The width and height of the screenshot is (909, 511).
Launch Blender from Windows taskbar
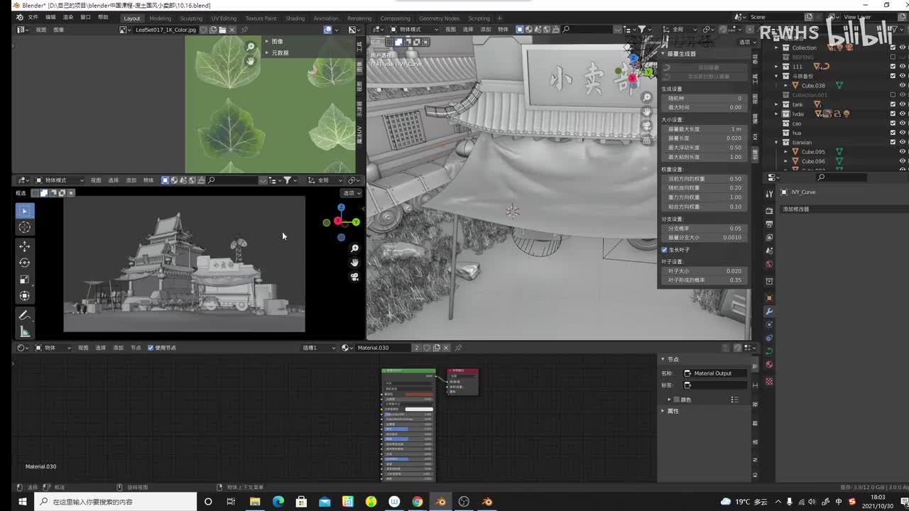coord(441,502)
